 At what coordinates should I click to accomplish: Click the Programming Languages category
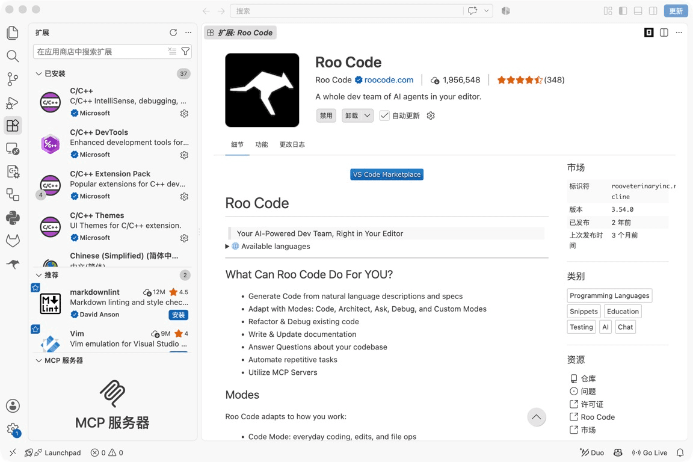tap(609, 295)
